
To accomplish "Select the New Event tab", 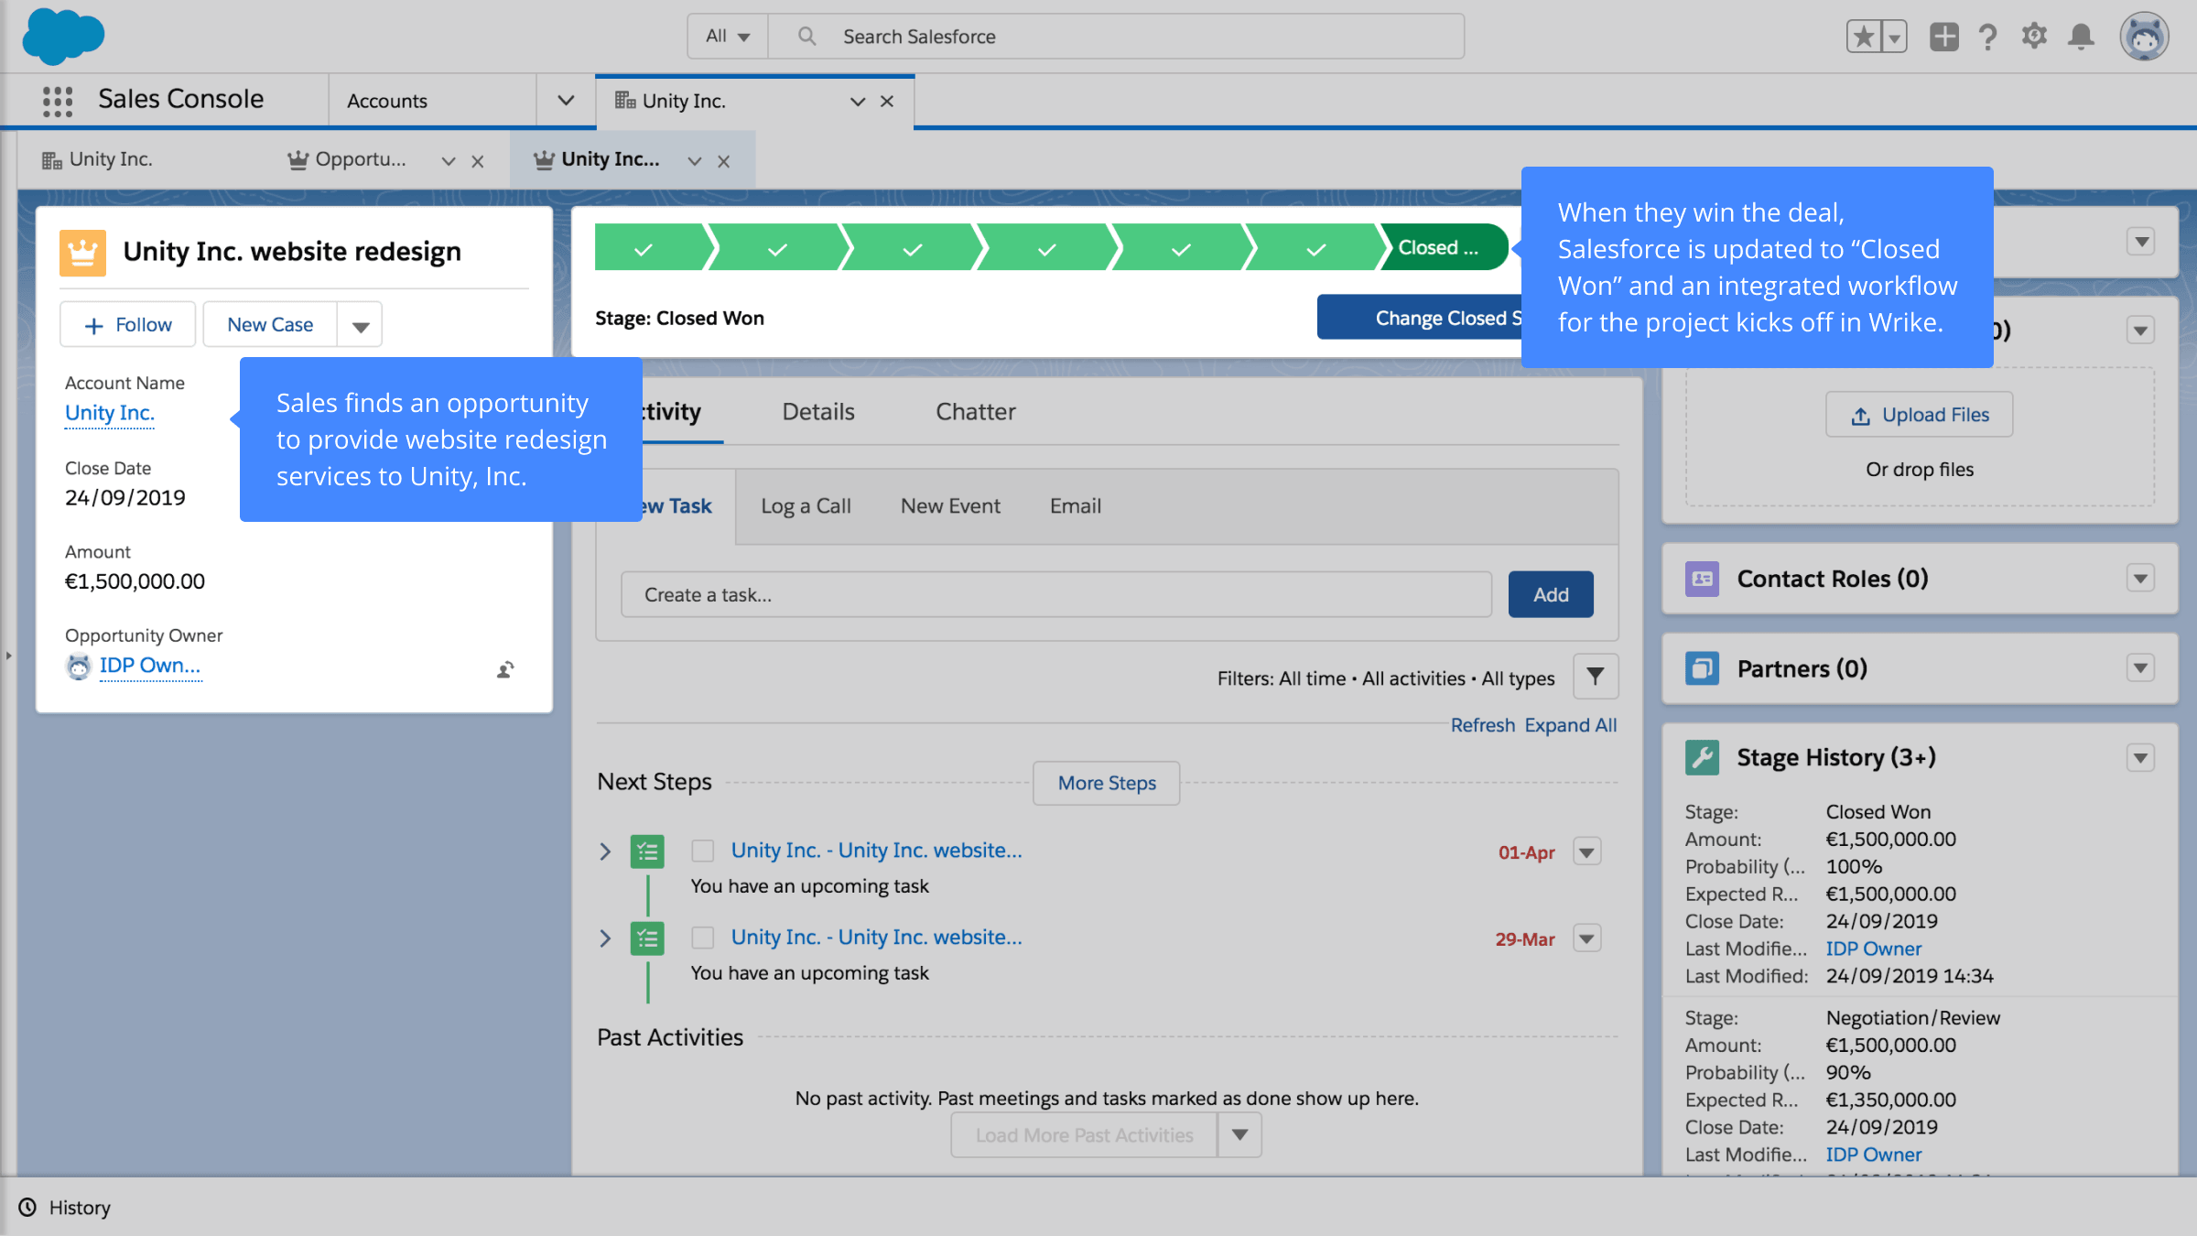I will [950, 506].
